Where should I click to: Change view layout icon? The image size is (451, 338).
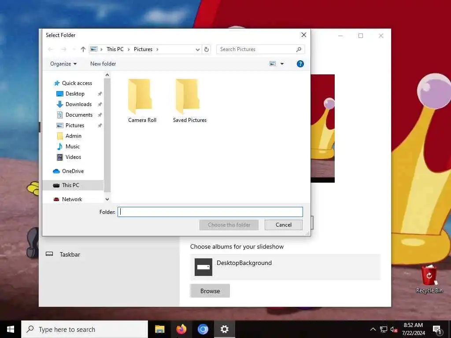click(x=273, y=64)
